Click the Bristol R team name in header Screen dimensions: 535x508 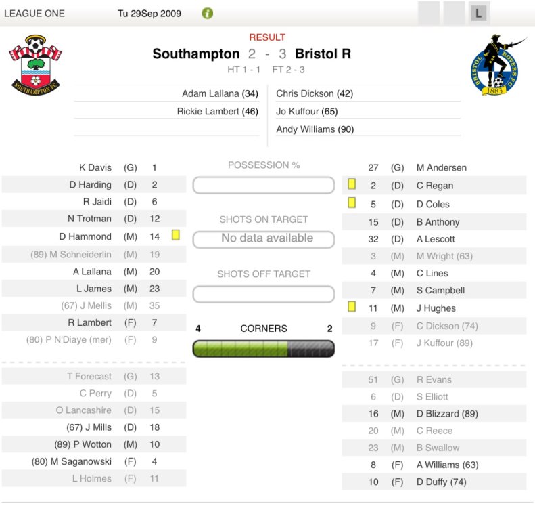click(323, 54)
